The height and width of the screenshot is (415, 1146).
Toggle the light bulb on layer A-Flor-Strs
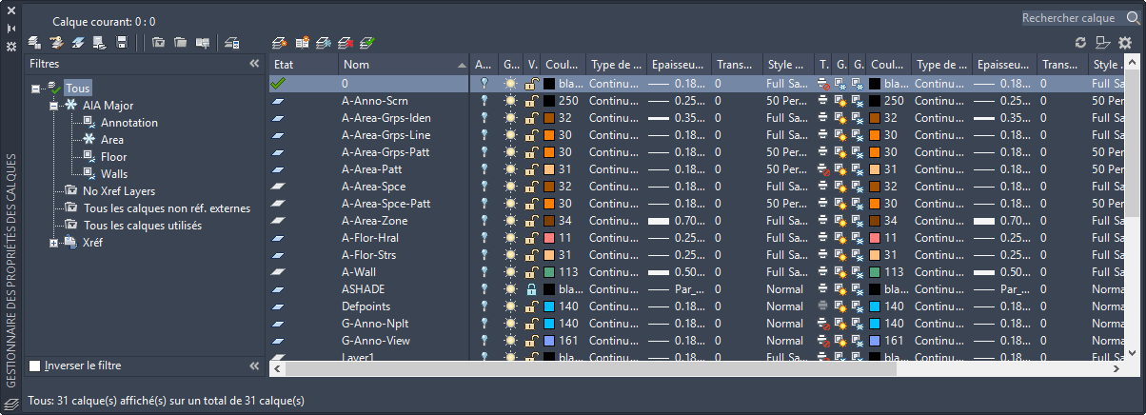(x=484, y=255)
